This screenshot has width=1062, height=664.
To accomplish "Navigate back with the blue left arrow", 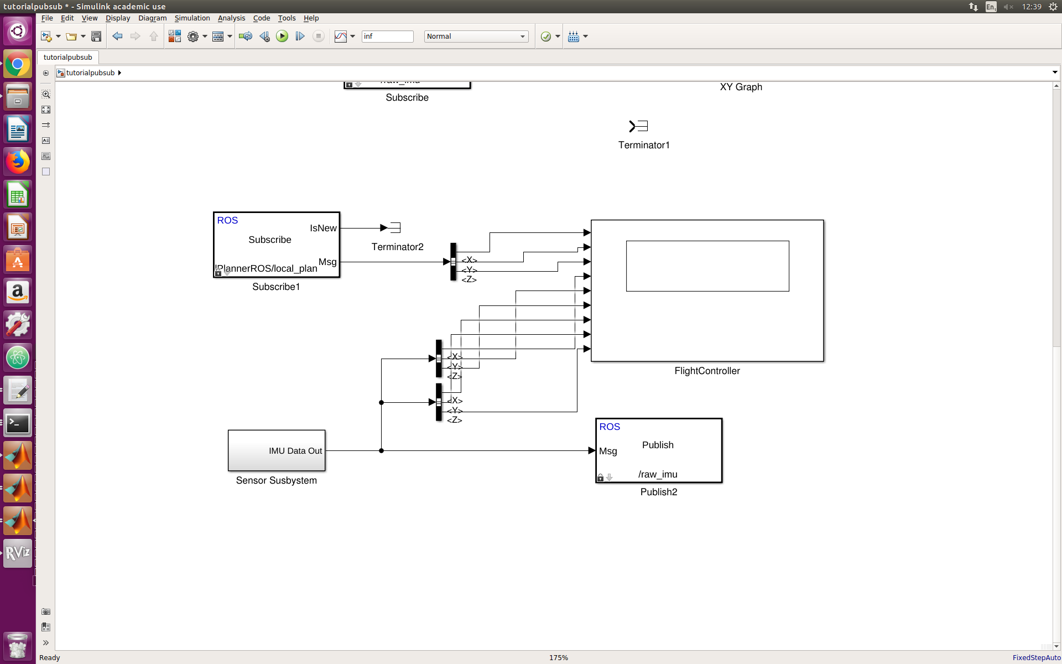I will point(117,37).
